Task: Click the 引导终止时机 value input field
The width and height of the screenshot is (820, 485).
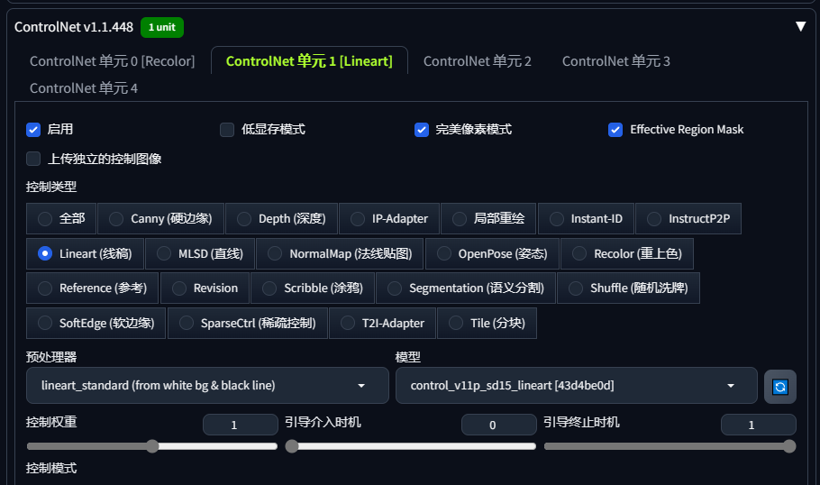Action: tap(758, 425)
